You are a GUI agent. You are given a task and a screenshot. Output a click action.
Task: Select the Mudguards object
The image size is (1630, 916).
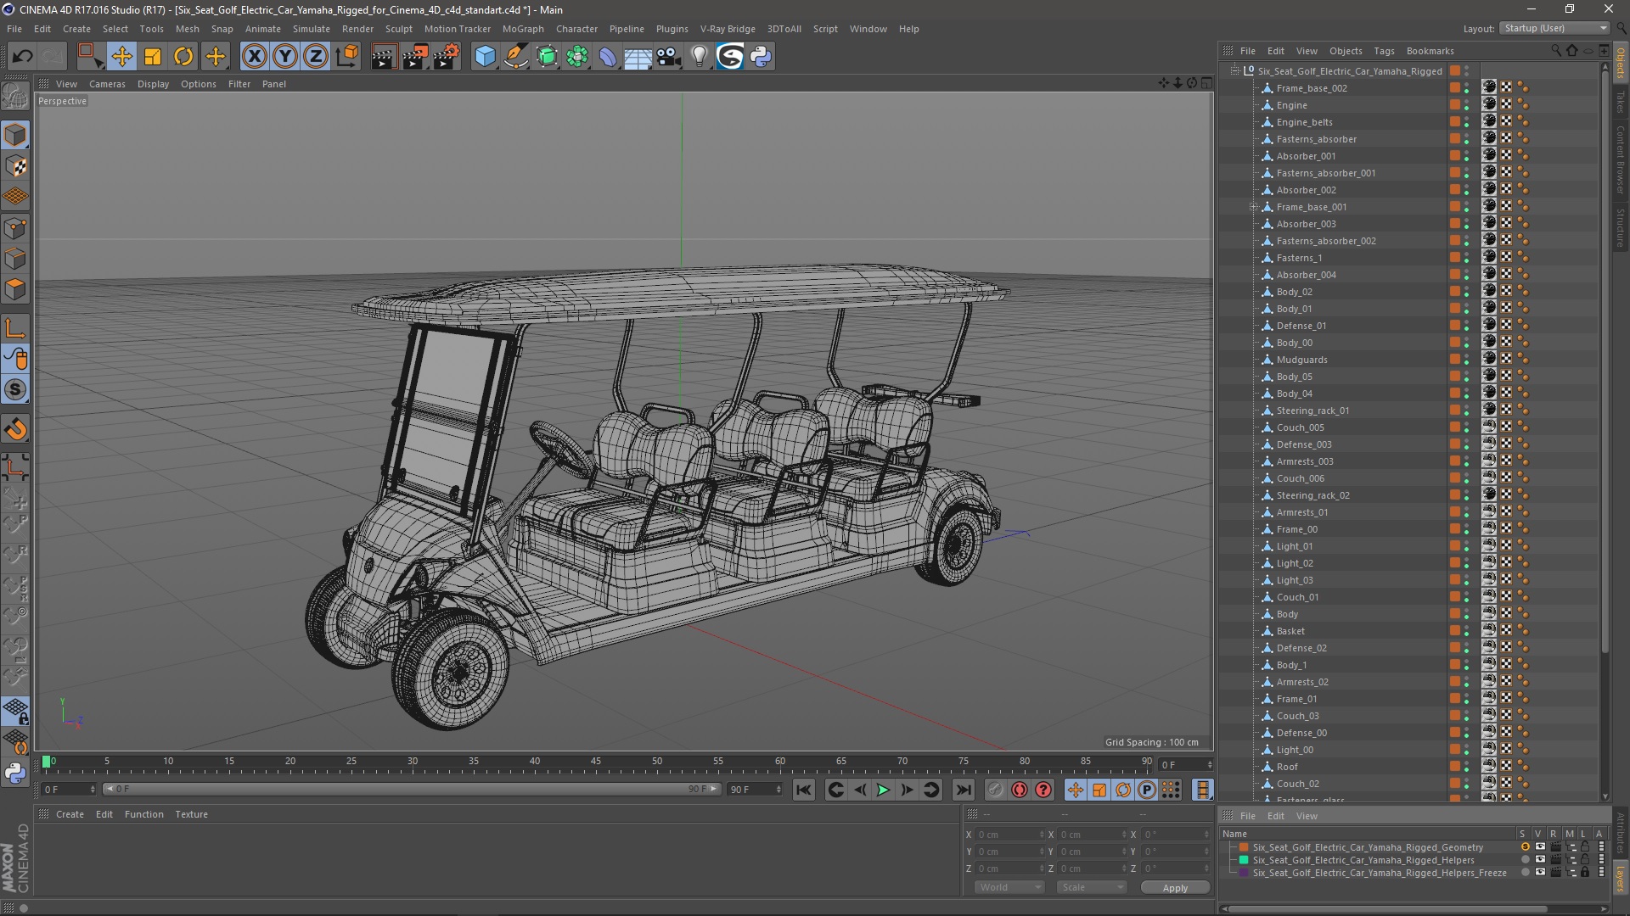click(x=1301, y=360)
